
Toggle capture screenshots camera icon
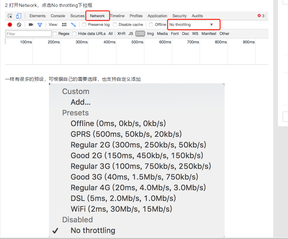(x=31, y=25)
